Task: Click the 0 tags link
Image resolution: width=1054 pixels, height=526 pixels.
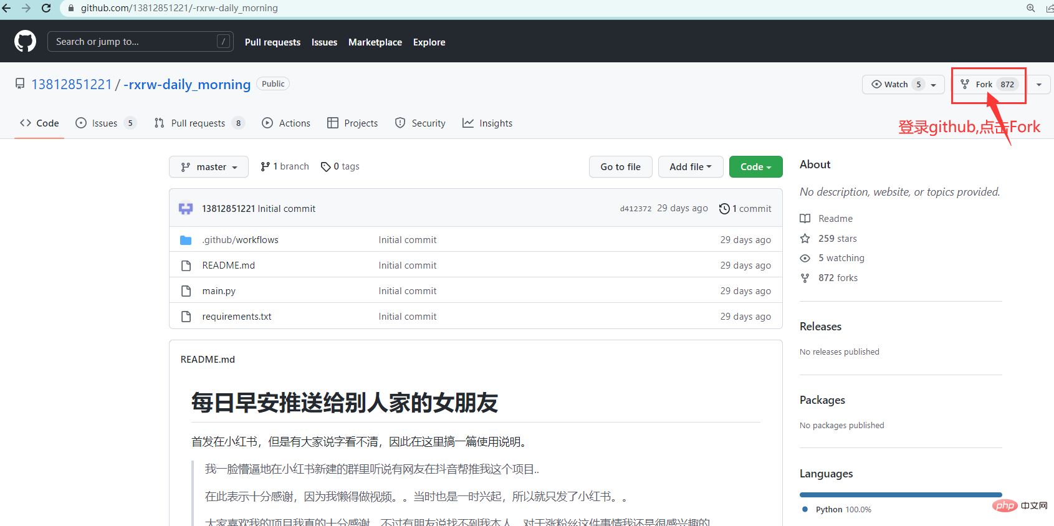Action: click(x=340, y=166)
